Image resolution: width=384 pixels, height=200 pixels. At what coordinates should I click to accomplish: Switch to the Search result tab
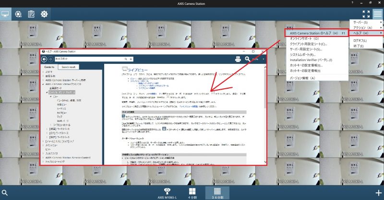click(69, 67)
